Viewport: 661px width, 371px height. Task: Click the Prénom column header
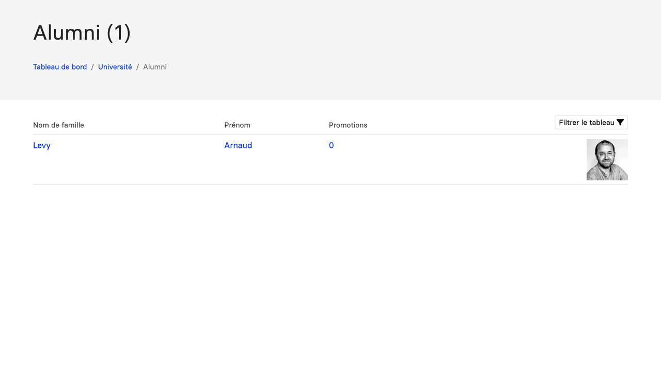pyautogui.click(x=237, y=125)
